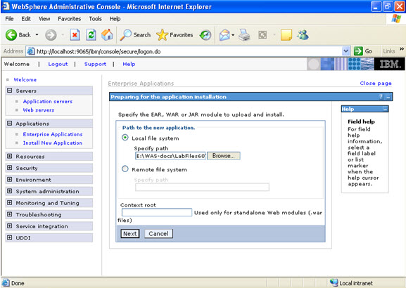Viewport: 406px width, 288px height.
Task: Click the Context root input field
Action: tap(157, 213)
